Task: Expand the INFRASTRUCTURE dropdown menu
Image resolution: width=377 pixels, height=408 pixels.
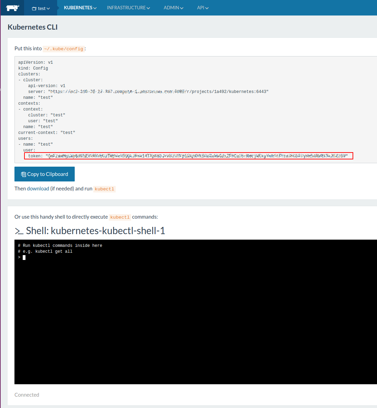Action: tap(128, 8)
